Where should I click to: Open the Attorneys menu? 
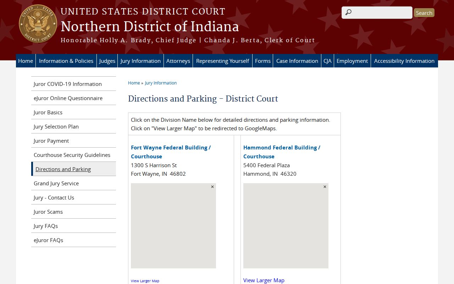pyautogui.click(x=178, y=61)
